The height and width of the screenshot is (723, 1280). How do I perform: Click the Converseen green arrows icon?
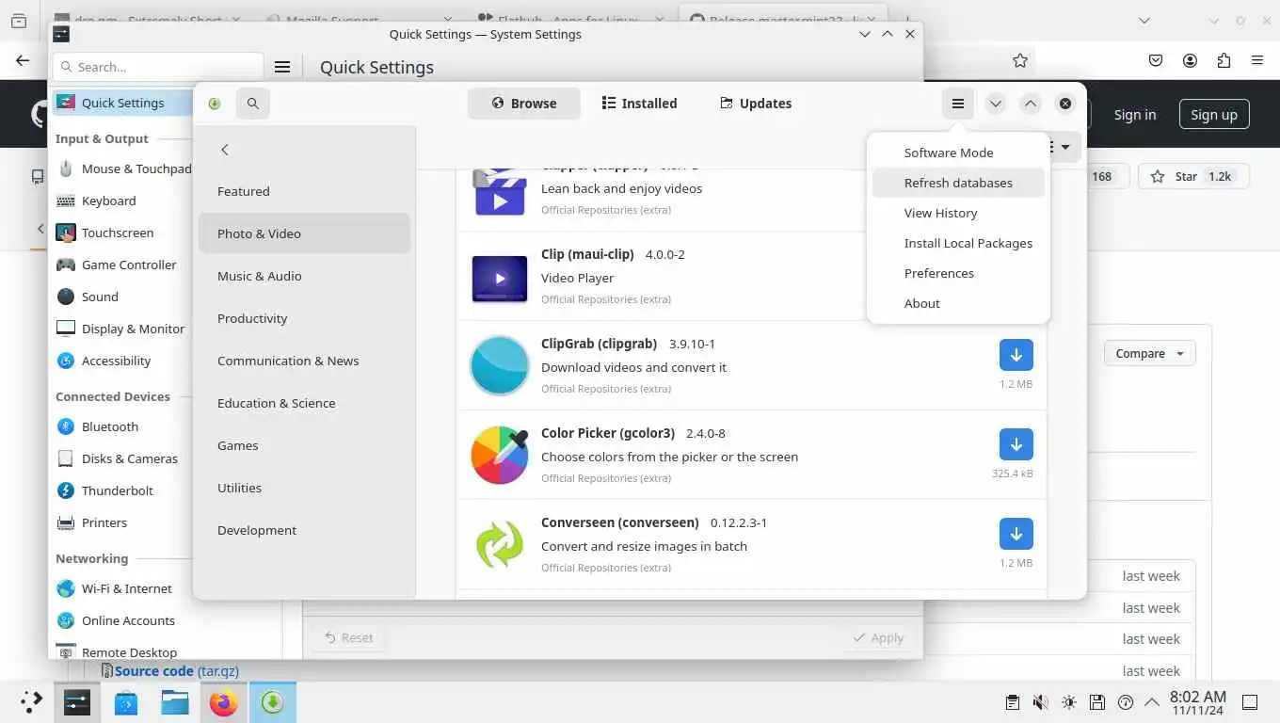point(500,544)
